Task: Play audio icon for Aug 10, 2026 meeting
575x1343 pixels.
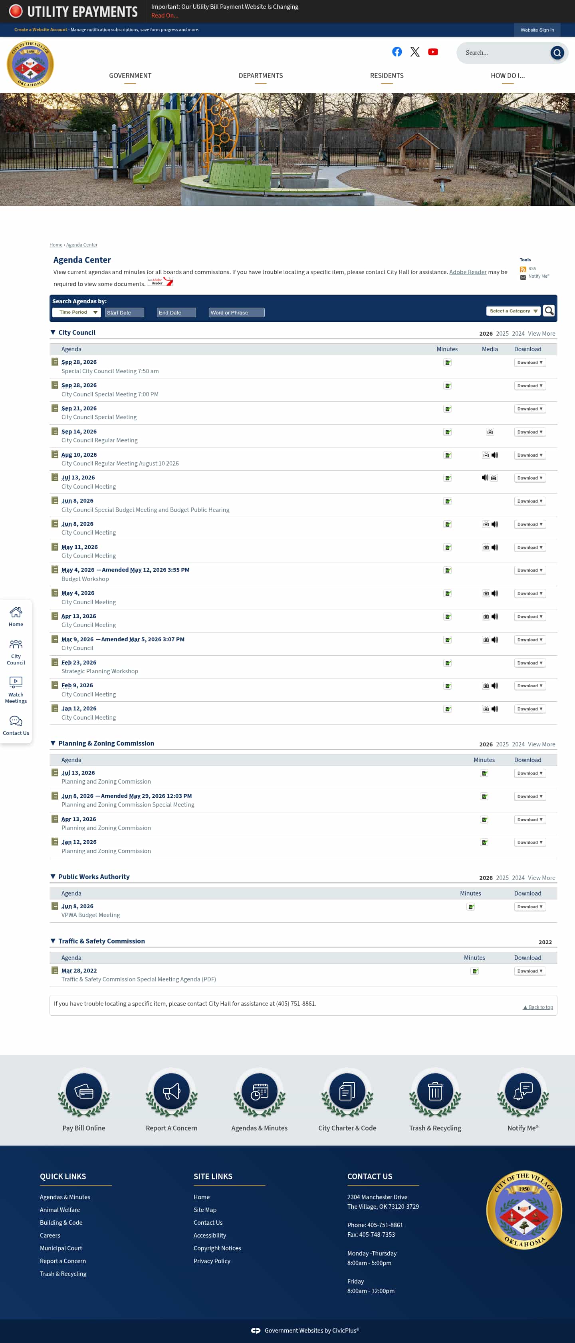Action: click(x=495, y=455)
